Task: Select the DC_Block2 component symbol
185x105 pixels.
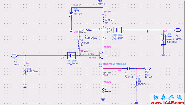Action: point(71,56)
